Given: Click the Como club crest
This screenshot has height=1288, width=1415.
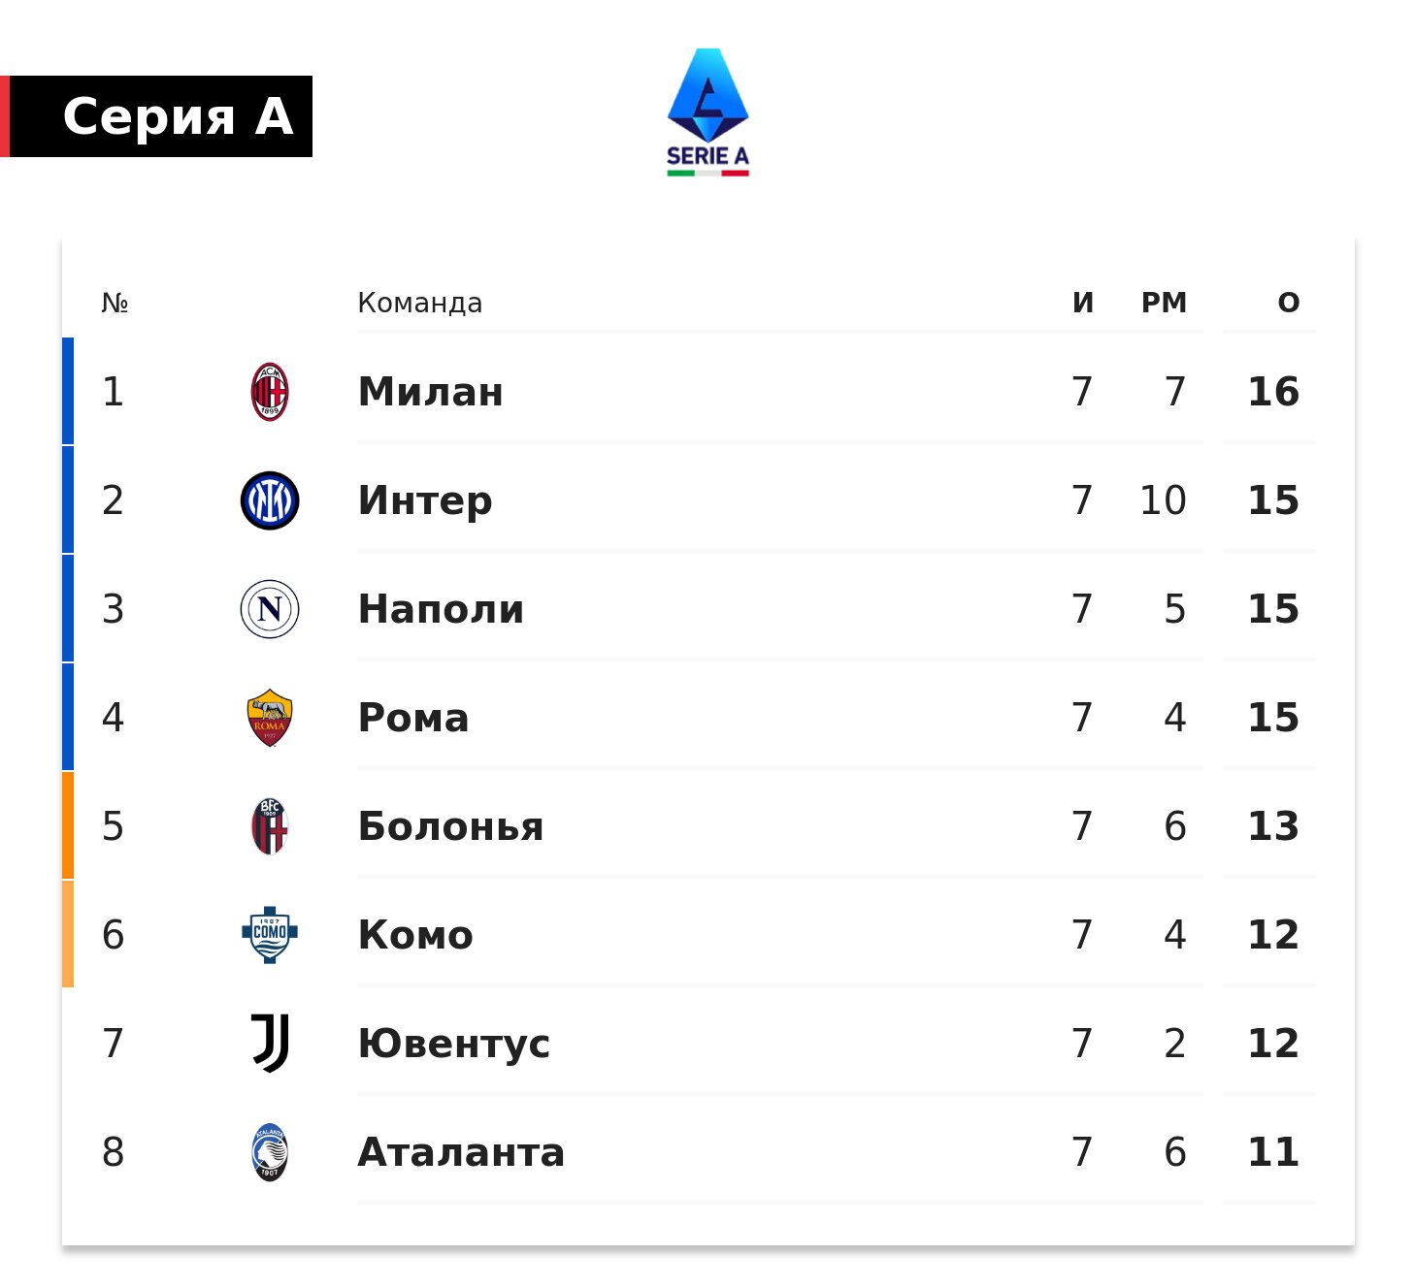Looking at the screenshot, I should click(270, 935).
